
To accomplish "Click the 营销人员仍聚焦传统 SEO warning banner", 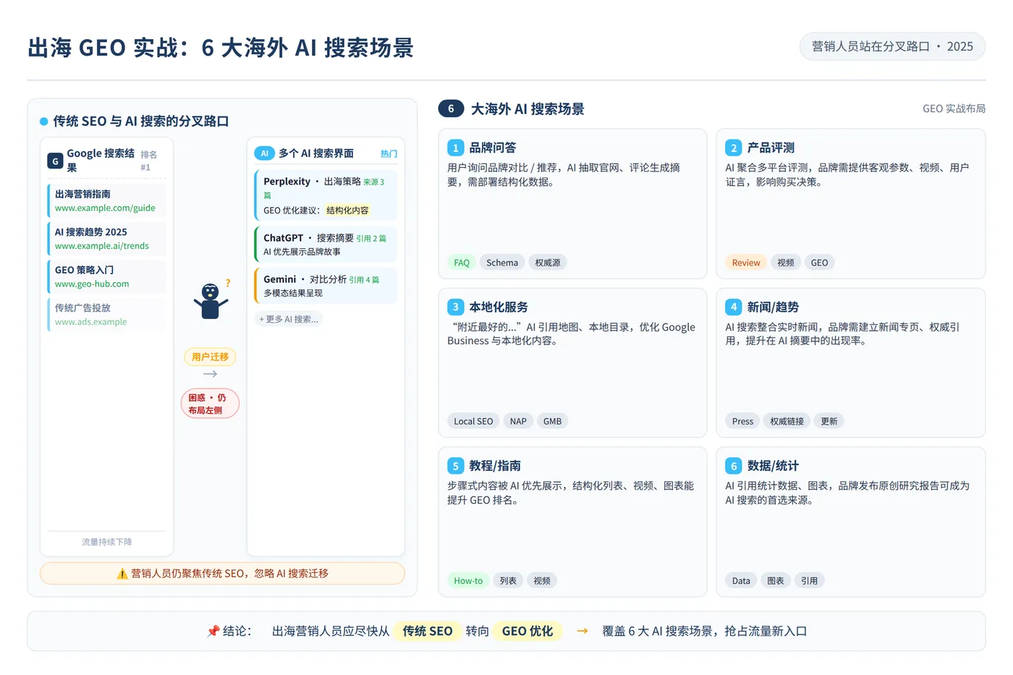I will tap(222, 574).
